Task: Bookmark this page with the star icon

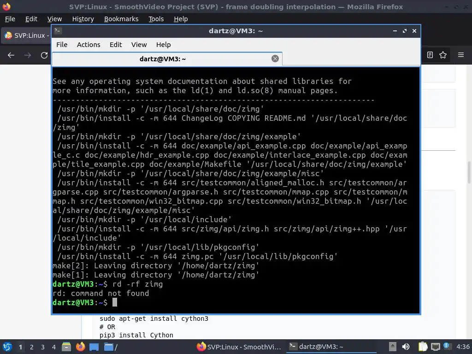Action: [443, 55]
